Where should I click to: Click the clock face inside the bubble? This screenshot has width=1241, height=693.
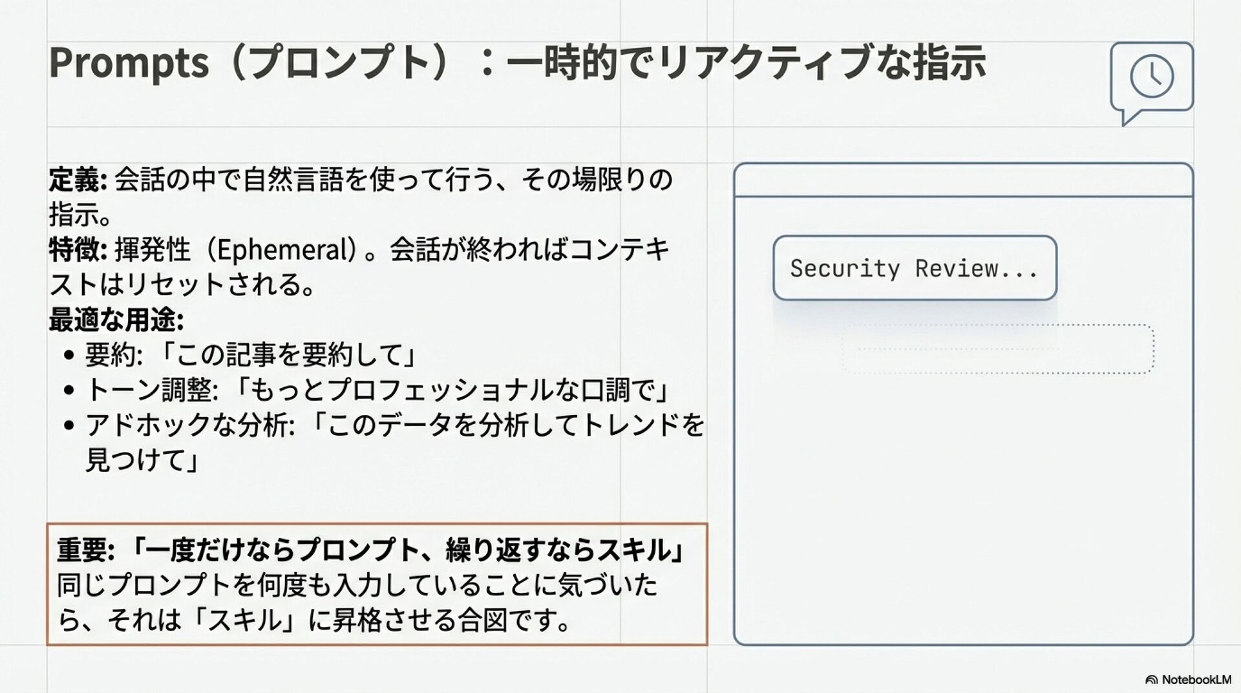tap(1152, 76)
